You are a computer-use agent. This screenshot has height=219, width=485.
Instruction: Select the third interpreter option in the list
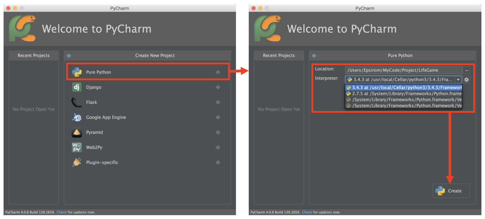tap(403, 100)
